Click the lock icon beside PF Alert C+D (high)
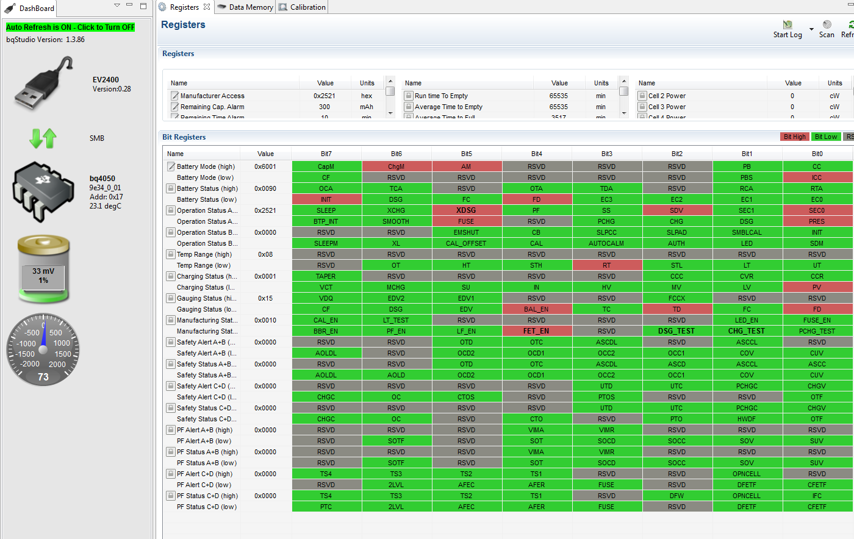 coord(171,474)
